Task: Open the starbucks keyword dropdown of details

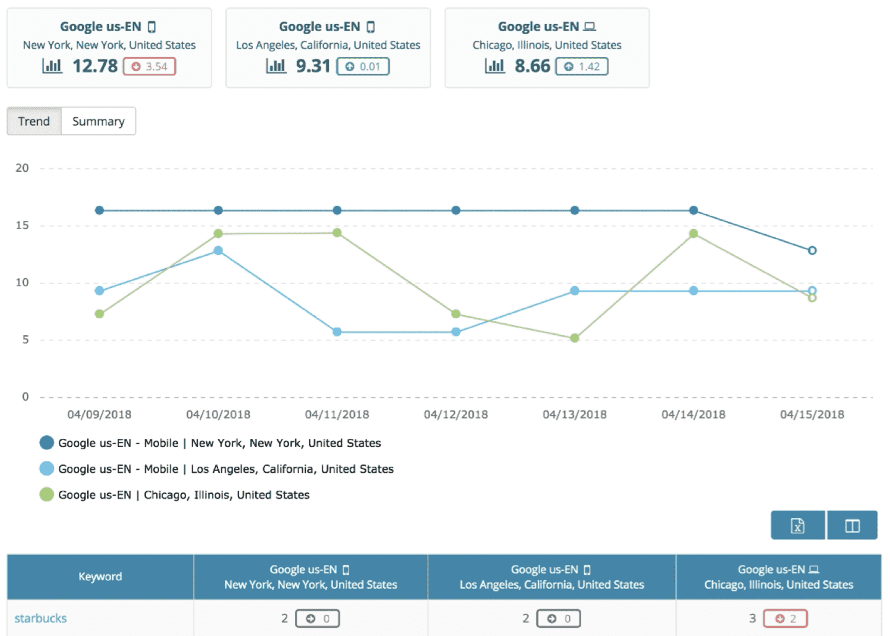Action: (40, 617)
